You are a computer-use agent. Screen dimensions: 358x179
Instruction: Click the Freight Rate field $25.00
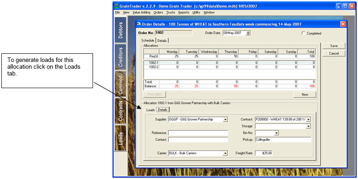coord(264,153)
